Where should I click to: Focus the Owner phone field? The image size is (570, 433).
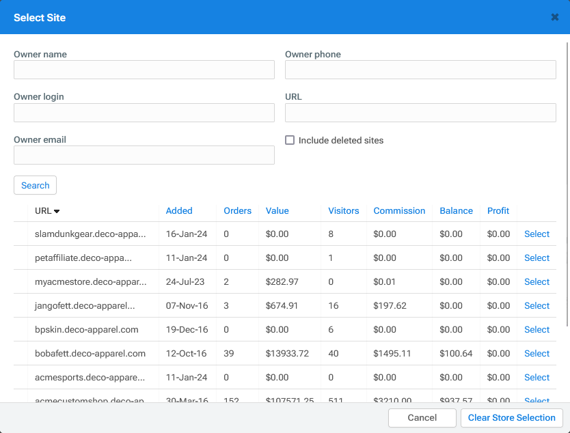(x=420, y=70)
